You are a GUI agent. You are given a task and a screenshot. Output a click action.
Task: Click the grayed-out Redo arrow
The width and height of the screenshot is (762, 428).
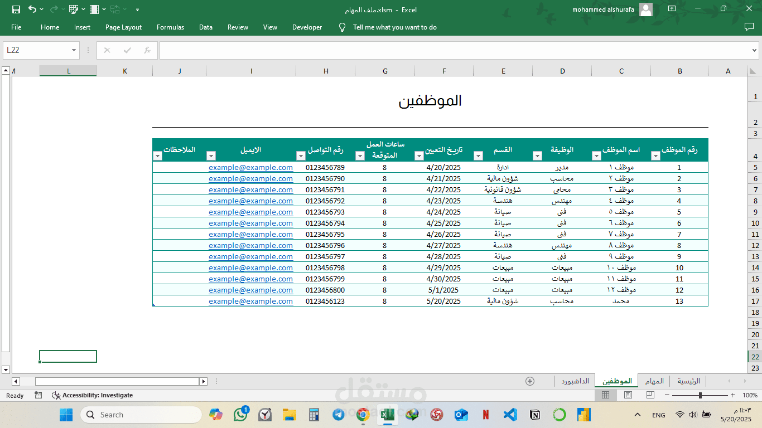click(54, 9)
